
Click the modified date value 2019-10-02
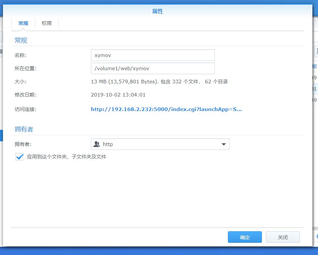pos(118,95)
